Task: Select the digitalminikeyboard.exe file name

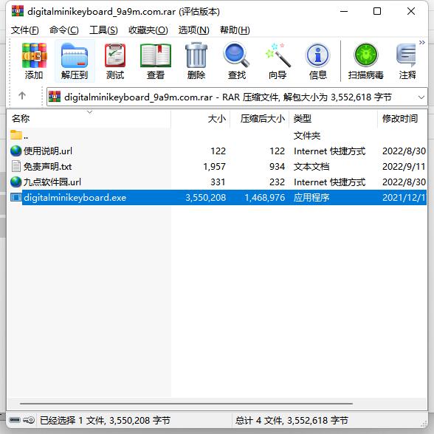Action: point(75,197)
